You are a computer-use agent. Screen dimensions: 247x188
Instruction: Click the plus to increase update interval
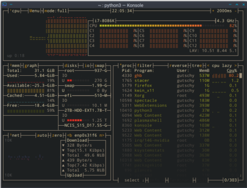[213, 11]
